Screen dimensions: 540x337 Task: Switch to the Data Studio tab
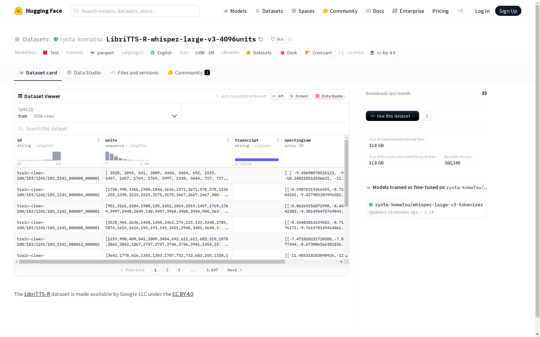(x=84, y=72)
